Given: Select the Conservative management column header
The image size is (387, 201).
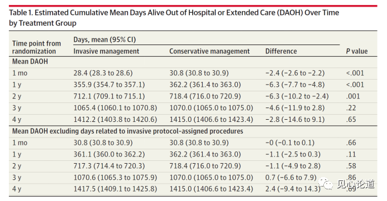Looking at the screenshot, I should [209, 51].
